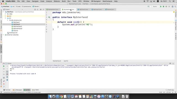The width and height of the screenshot is (177, 99).
Task: Open Chrome from the Dock
Action: (x=61, y=97)
